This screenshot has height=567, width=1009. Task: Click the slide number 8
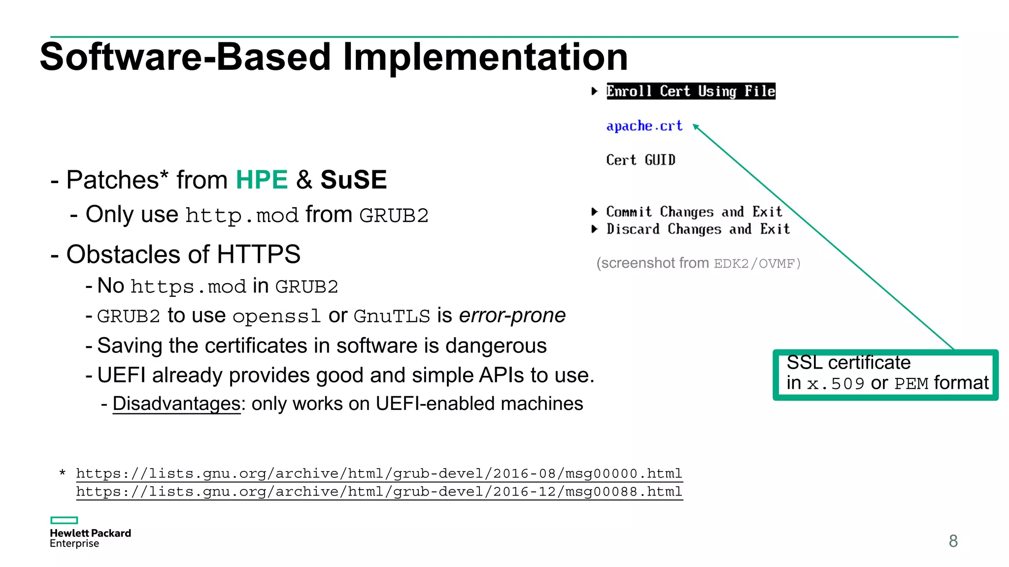coord(953,541)
